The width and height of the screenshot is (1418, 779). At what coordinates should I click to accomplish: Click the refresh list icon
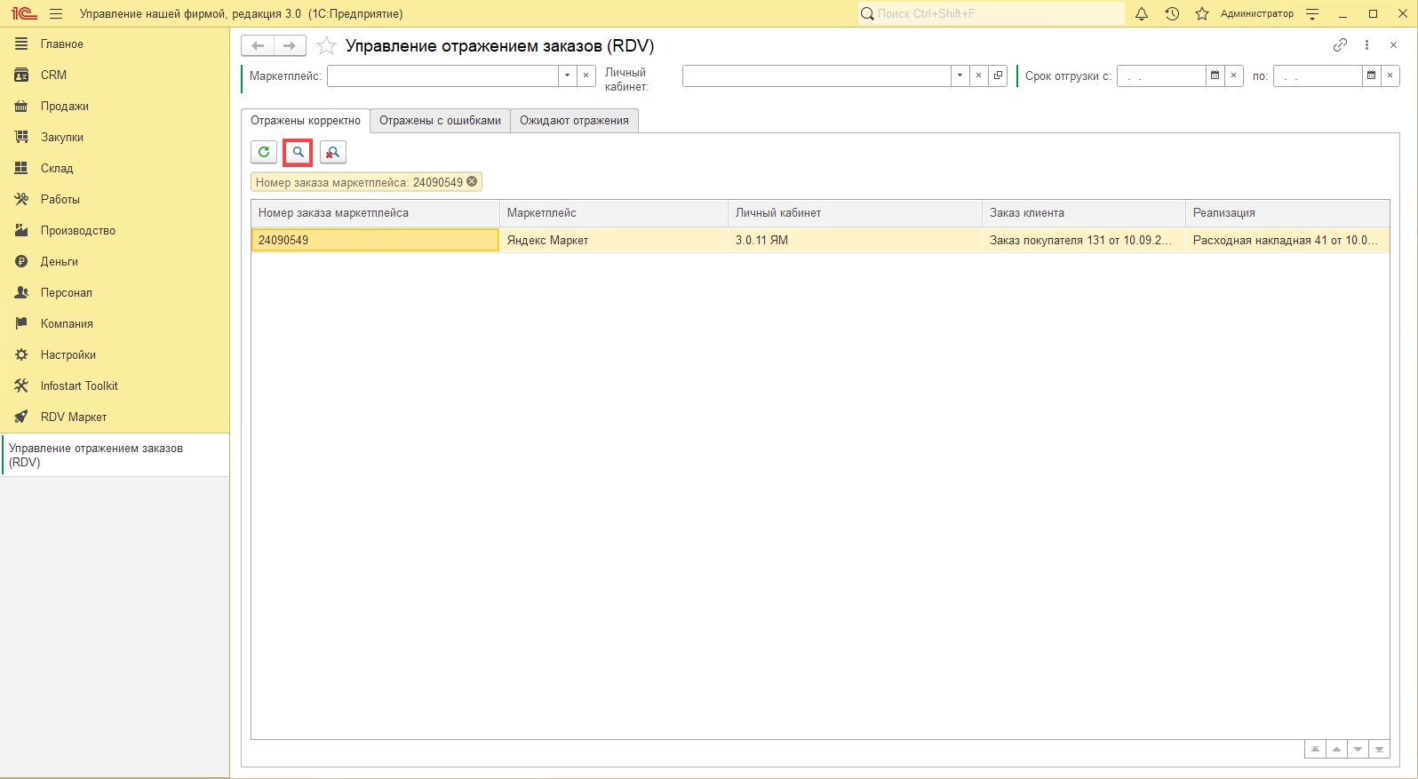point(264,152)
